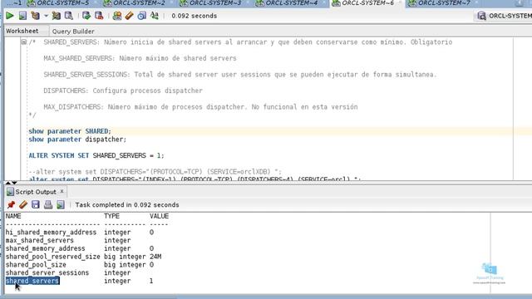Click the SHARED_SERVERS comment line
Image resolution: width=532 pixels, height=299 pixels.
[248, 42]
